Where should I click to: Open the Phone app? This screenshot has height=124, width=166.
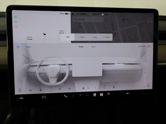click(x=66, y=96)
